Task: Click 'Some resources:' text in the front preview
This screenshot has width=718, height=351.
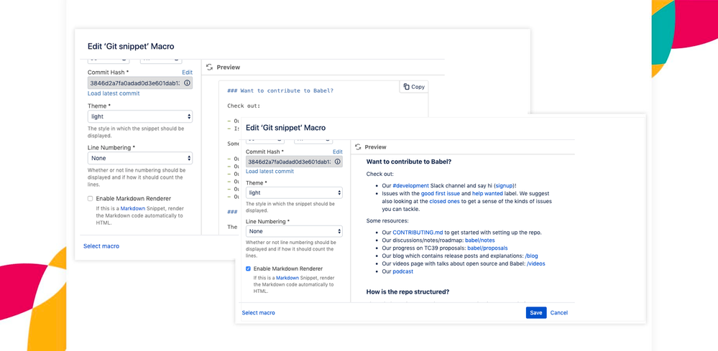Action: pyautogui.click(x=387, y=221)
